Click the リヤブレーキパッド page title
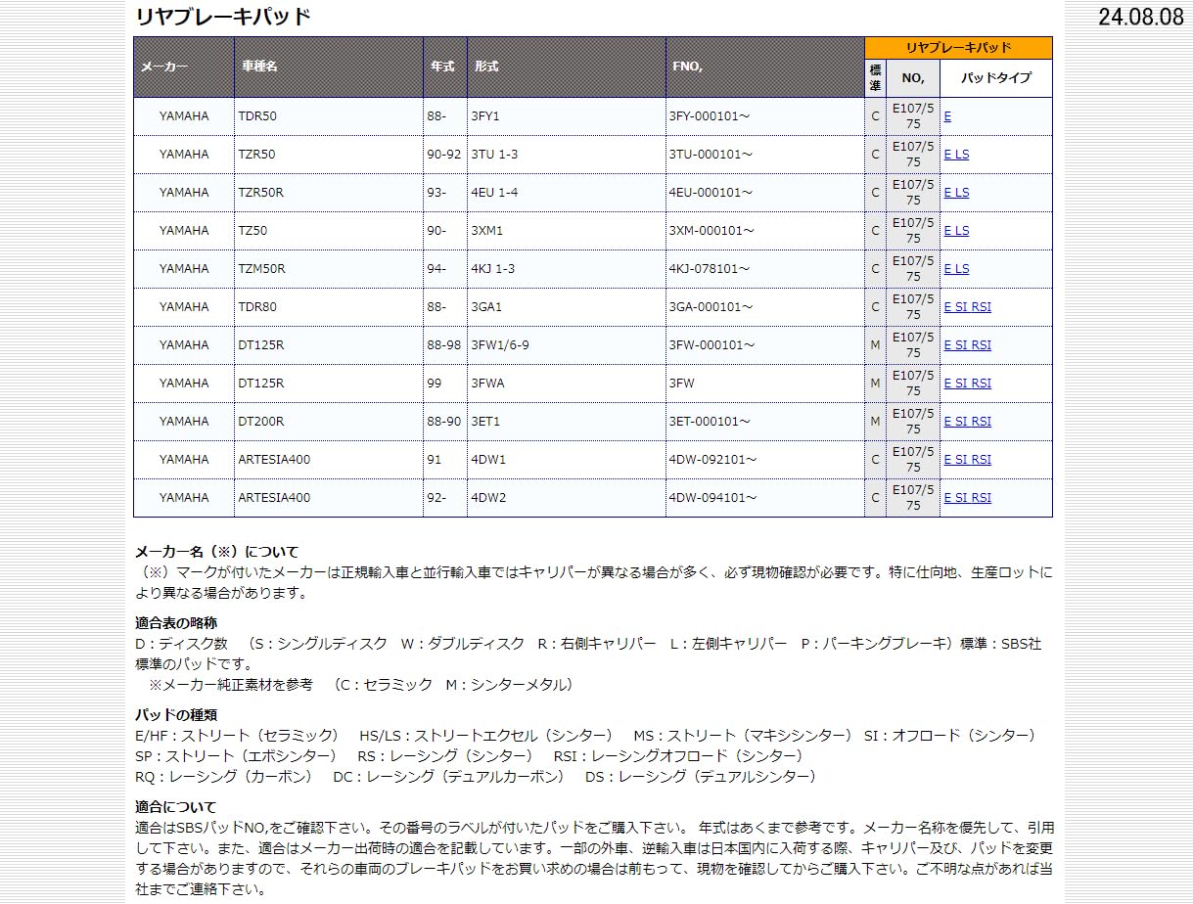The image size is (1193, 904). pos(223,17)
